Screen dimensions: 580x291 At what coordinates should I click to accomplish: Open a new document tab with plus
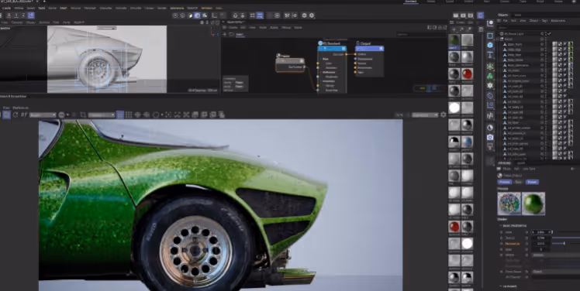coord(44,2)
